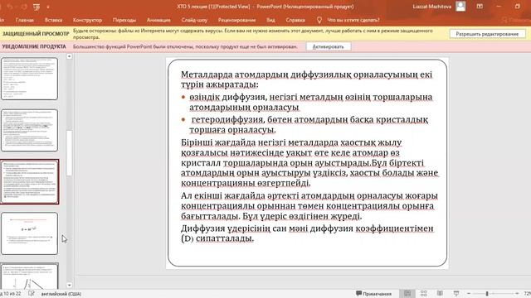
Task: Select the slide thumbnail with formula
Action: click(30, 233)
